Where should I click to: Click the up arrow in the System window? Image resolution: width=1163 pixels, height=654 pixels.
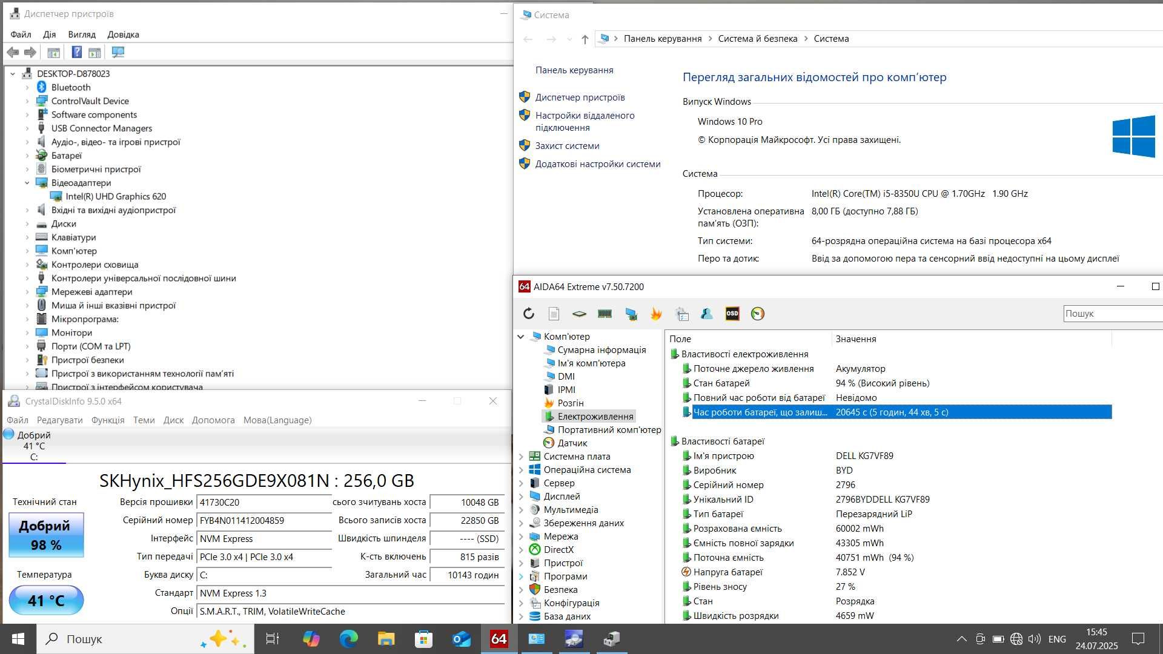[x=585, y=39]
